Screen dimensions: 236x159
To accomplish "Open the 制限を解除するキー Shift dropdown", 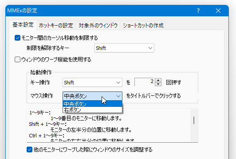I will (x=124, y=48).
